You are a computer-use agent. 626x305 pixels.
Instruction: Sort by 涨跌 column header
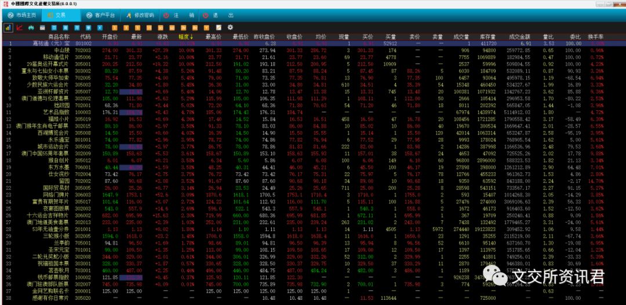tap(162, 37)
